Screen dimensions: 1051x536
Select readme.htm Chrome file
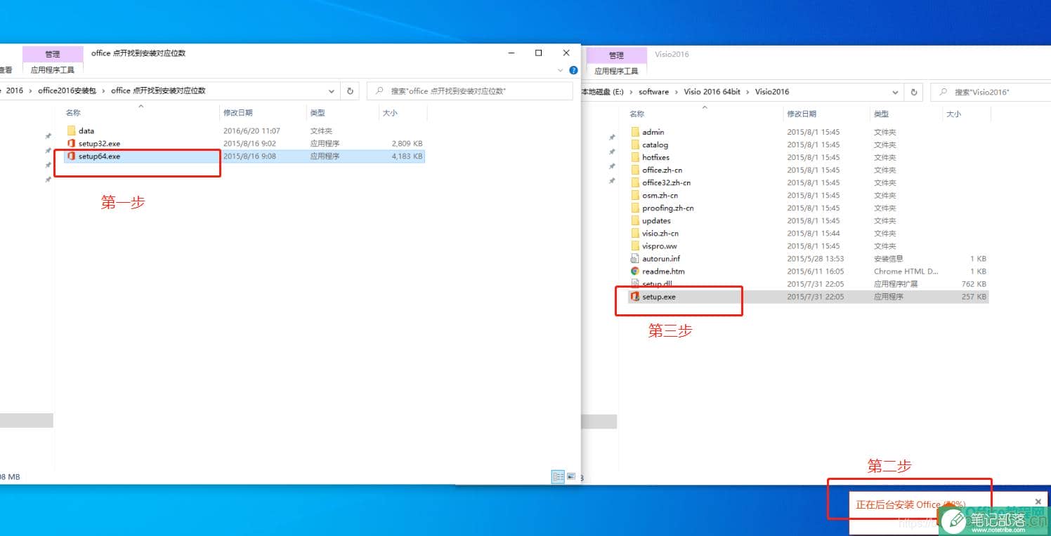click(658, 272)
